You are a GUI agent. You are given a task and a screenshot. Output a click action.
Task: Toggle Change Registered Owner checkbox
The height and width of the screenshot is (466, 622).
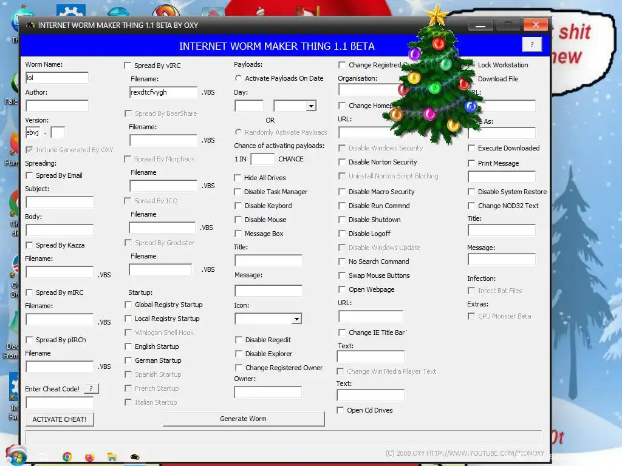(238, 368)
